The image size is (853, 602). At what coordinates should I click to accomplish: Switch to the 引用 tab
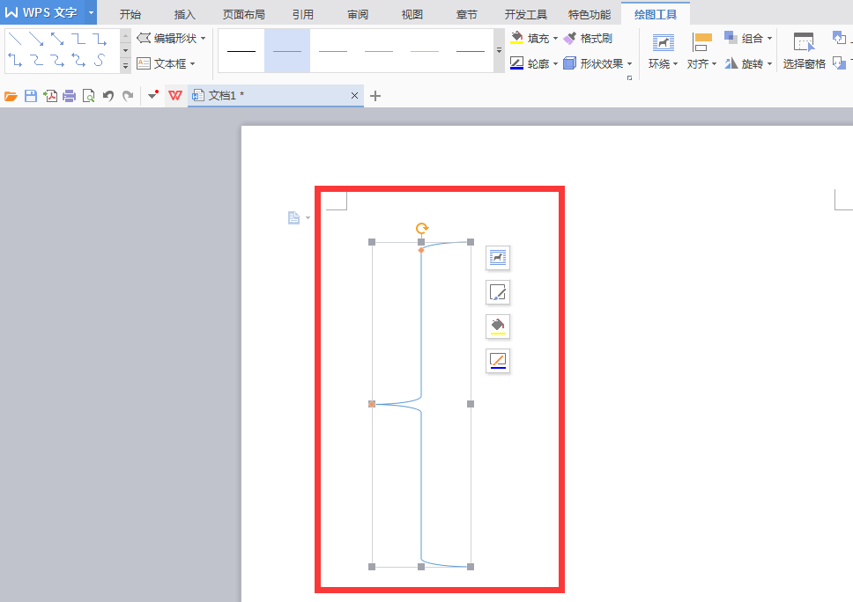[x=303, y=15]
